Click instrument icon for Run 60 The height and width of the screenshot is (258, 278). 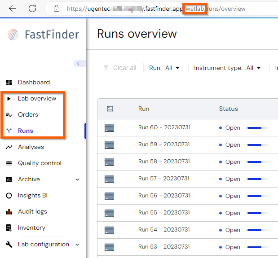[109, 128]
